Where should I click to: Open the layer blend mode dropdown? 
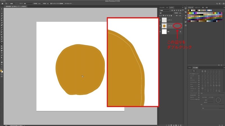coord(166,13)
